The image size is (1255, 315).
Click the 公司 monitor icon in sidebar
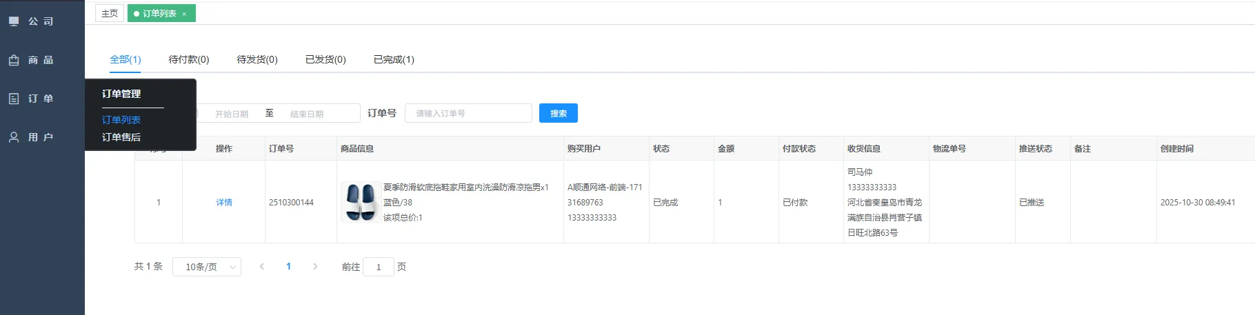[x=14, y=21]
